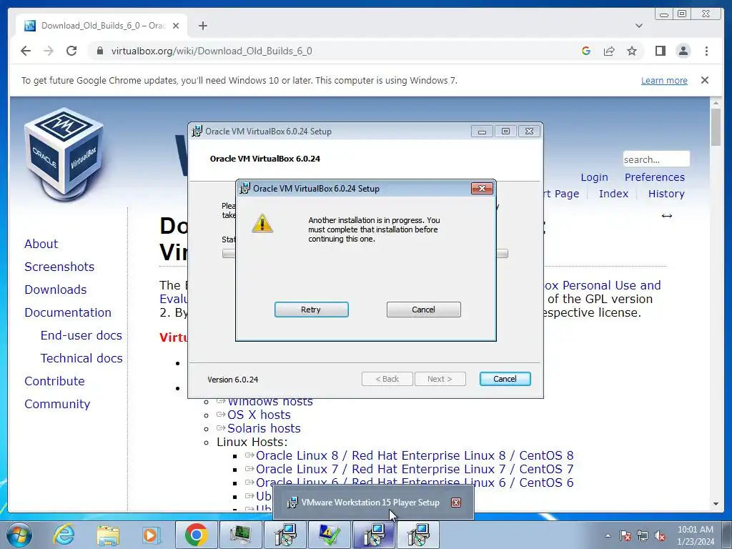The image size is (732, 549).
Task: Click the wiki search box
Action: point(656,159)
